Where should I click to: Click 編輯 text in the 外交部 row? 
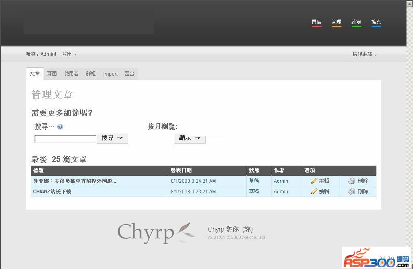click(x=324, y=181)
